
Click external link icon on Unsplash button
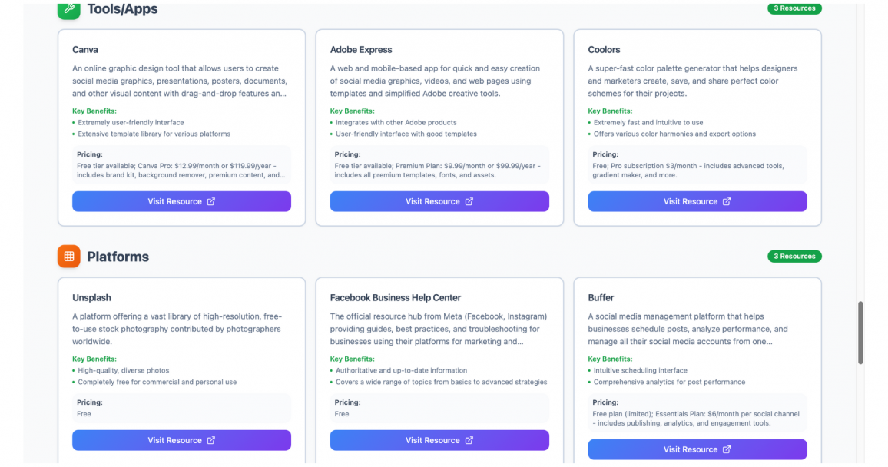(211, 440)
